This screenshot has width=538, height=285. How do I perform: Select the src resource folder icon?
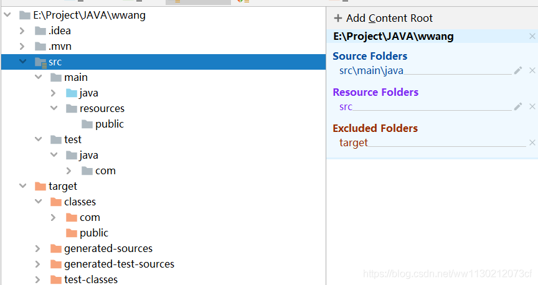pos(40,62)
